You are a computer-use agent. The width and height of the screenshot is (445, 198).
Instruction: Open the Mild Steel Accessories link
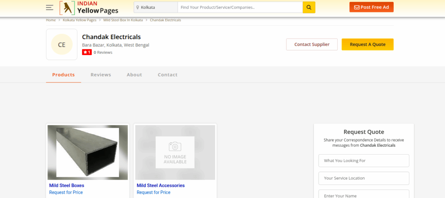[160, 185]
